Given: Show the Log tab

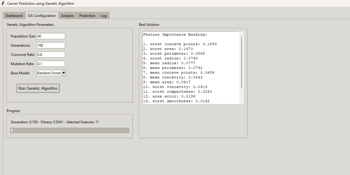Looking at the screenshot, I should [103, 16].
